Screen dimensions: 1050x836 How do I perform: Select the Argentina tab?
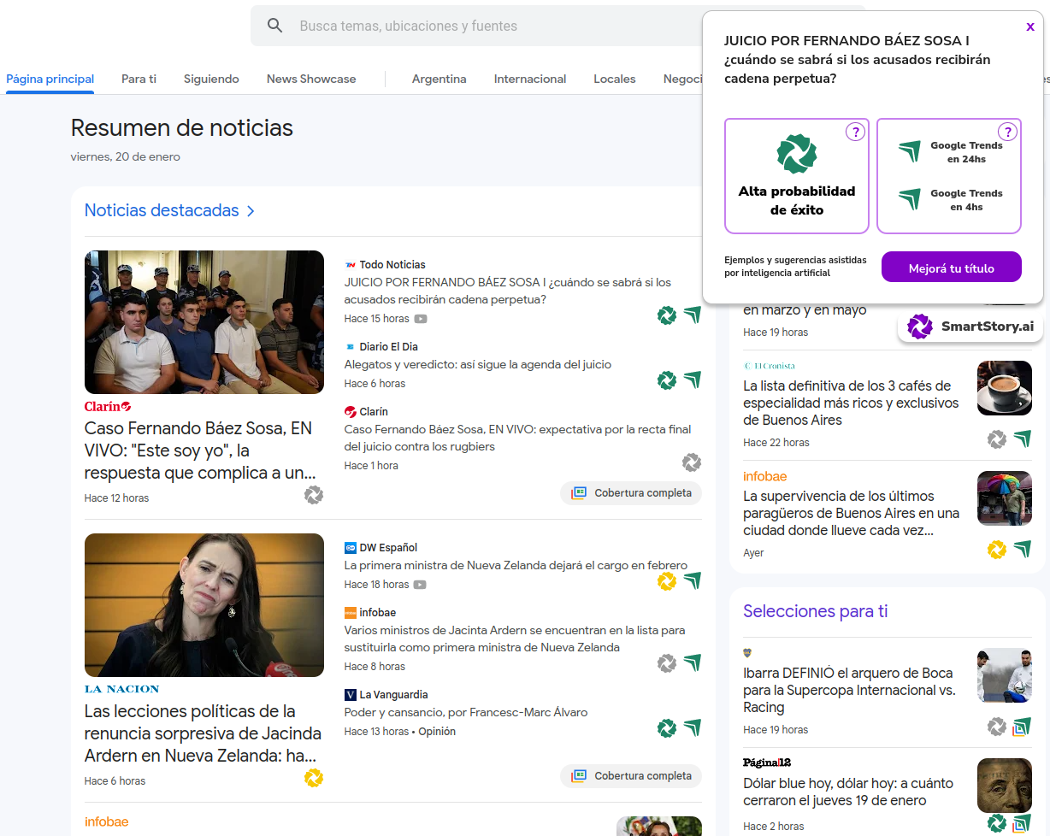[x=439, y=79]
